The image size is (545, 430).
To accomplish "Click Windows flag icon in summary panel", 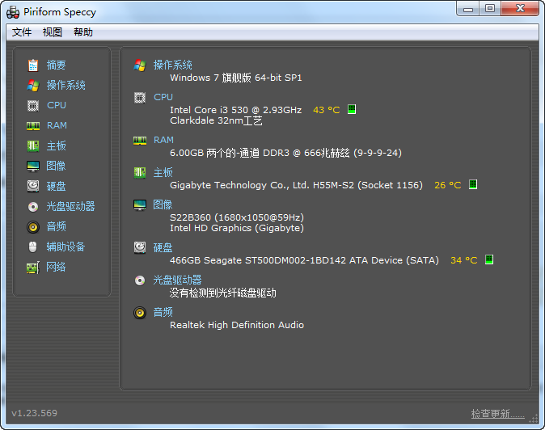I will (140, 65).
